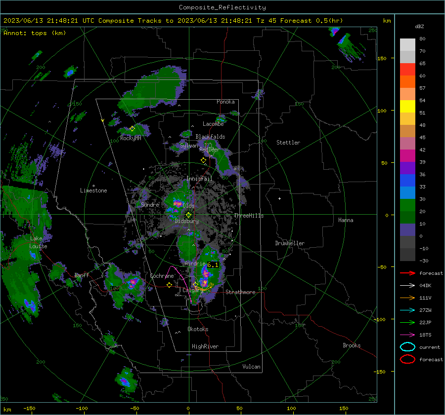
Task: Click the Limestone label
Action: pos(93,190)
